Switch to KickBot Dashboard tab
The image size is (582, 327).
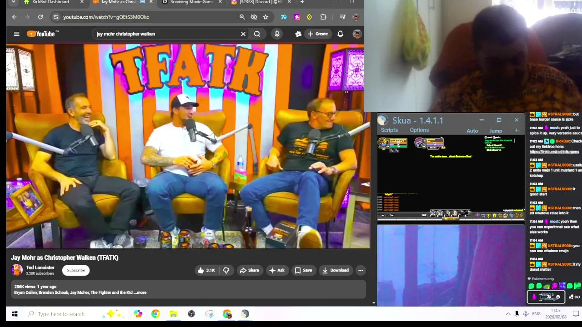click(50, 2)
